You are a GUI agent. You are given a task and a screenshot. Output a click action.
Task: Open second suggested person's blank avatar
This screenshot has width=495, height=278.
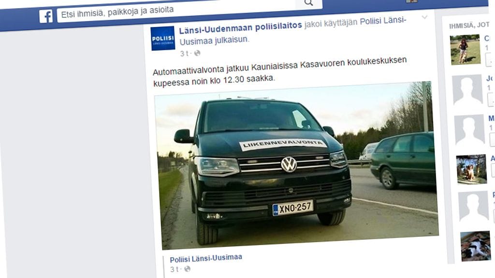click(x=467, y=89)
